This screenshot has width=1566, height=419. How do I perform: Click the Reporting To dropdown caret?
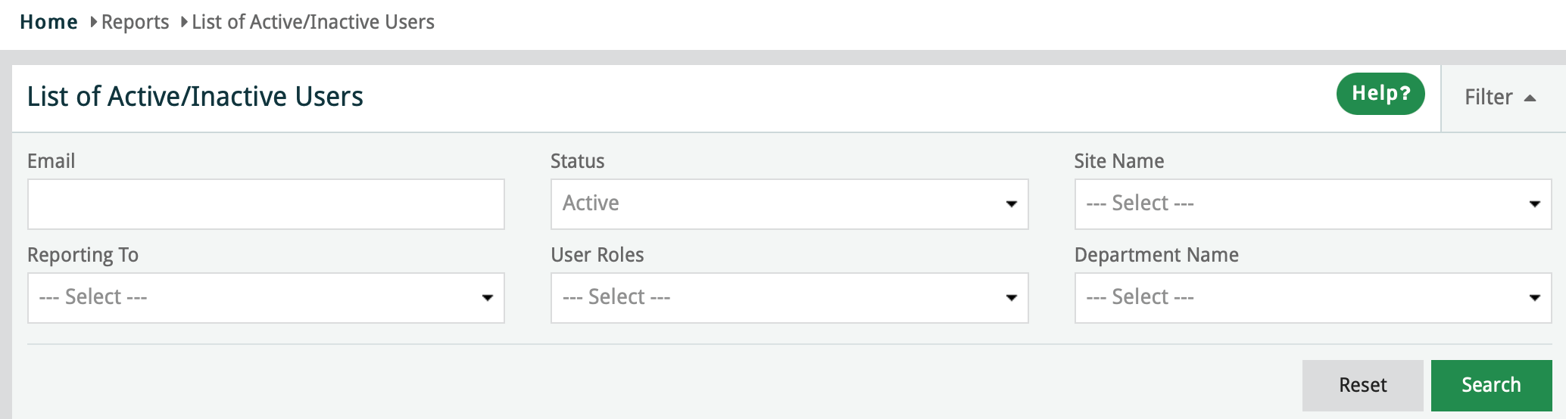488,298
